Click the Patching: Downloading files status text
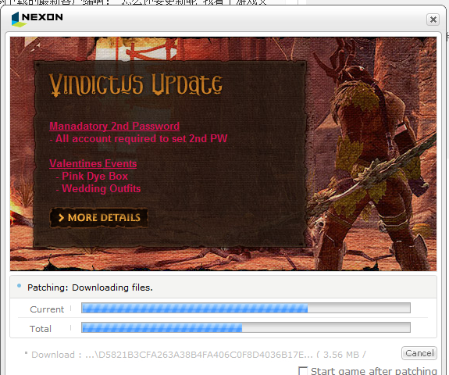This screenshot has width=449, height=375. (x=90, y=287)
